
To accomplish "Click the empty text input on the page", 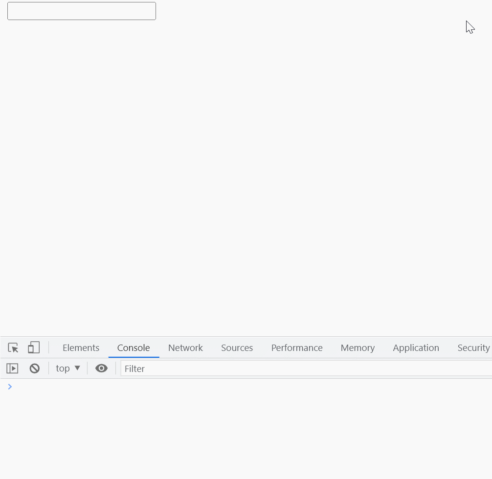I will 82,11.
